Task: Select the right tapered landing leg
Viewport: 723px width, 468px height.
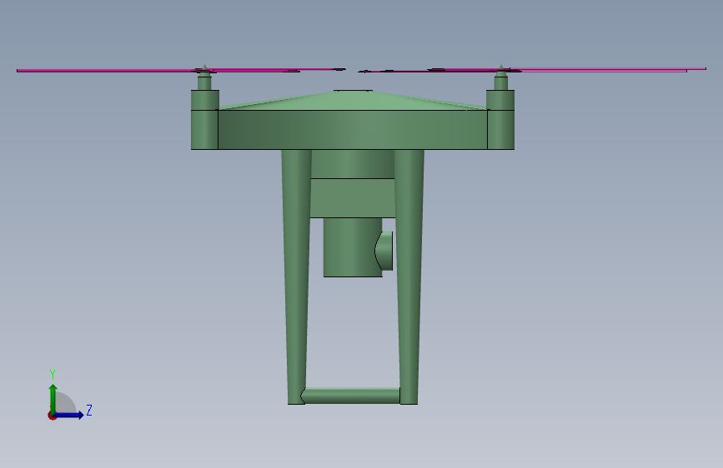Action: pyautogui.click(x=409, y=276)
